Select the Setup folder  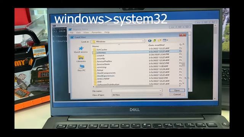[100, 70]
